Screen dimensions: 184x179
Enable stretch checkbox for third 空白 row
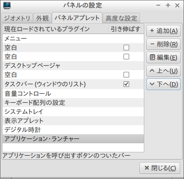point(126,75)
